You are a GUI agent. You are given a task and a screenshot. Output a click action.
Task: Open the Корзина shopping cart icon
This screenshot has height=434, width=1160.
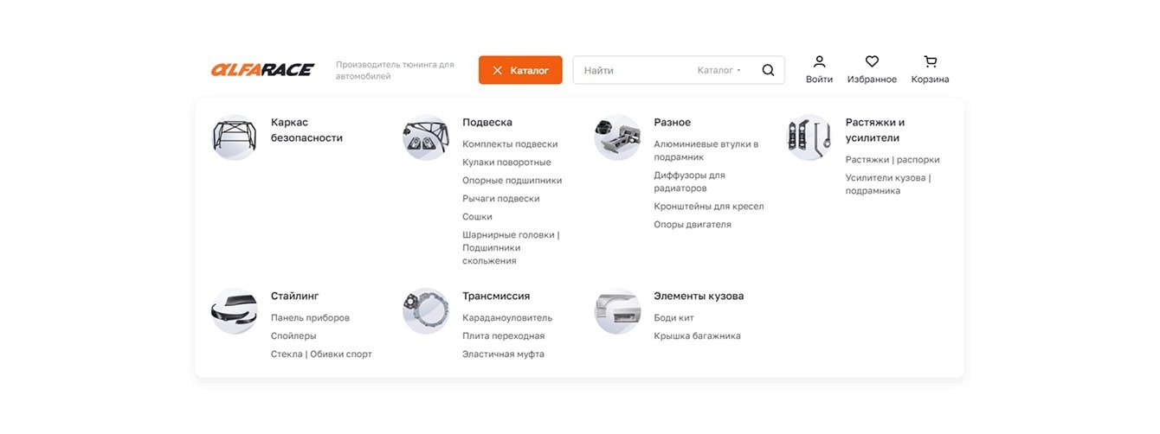coord(930,61)
